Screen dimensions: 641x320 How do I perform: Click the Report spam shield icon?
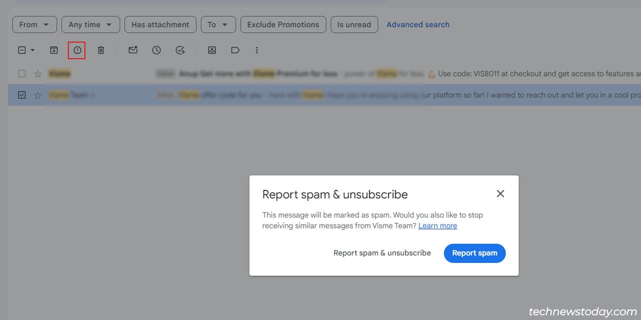[77, 50]
